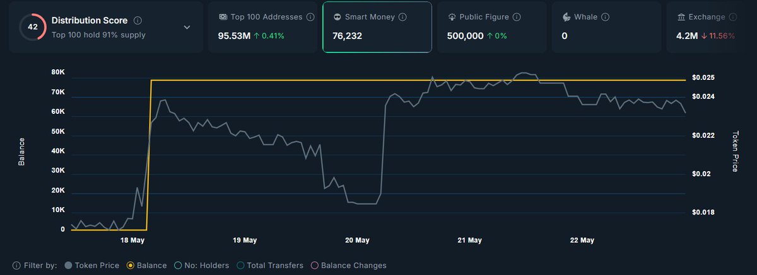
Task: Toggle the Token Price filter
Action: point(92,266)
